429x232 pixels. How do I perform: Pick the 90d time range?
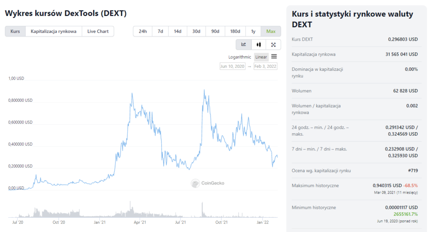pyautogui.click(x=215, y=31)
